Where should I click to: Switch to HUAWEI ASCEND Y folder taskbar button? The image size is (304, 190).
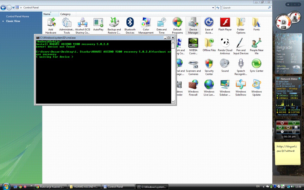tap(84, 187)
